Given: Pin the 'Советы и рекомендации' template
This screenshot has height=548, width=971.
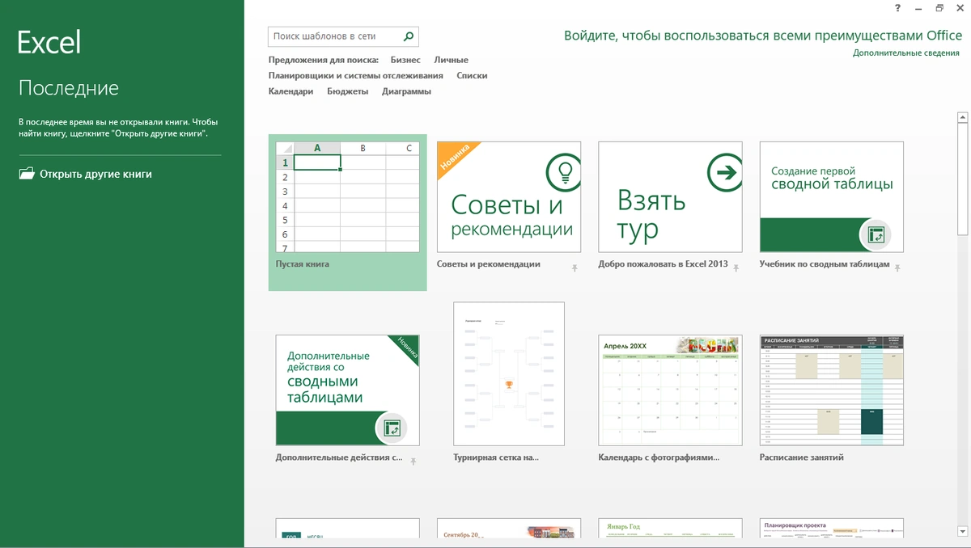Looking at the screenshot, I should [575, 268].
